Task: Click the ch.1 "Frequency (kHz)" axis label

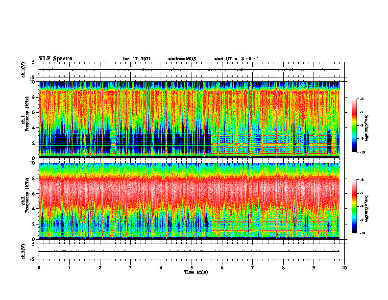Action: click(27, 114)
